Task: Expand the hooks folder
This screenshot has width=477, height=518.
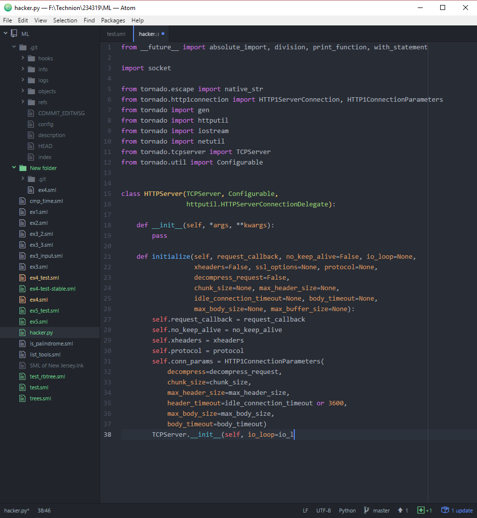Action: [23, 58]
